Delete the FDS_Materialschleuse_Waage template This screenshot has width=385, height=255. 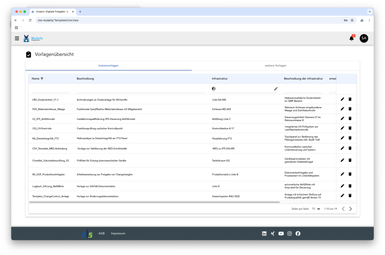350,109
